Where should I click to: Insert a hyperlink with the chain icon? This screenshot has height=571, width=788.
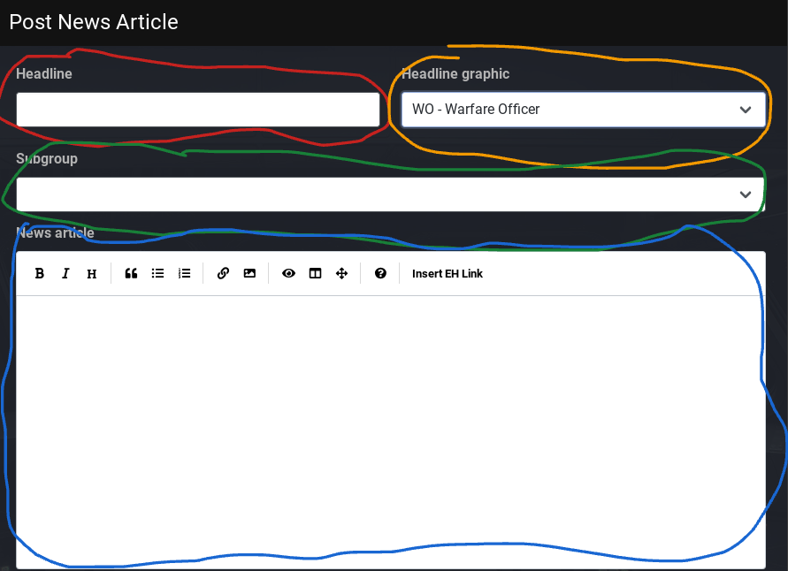(x=223, y=274)
